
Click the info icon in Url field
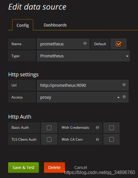[x=124, y=85]
